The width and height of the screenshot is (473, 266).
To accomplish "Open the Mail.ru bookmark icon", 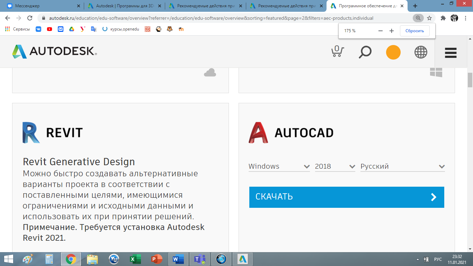I will [x=61, y=29].
